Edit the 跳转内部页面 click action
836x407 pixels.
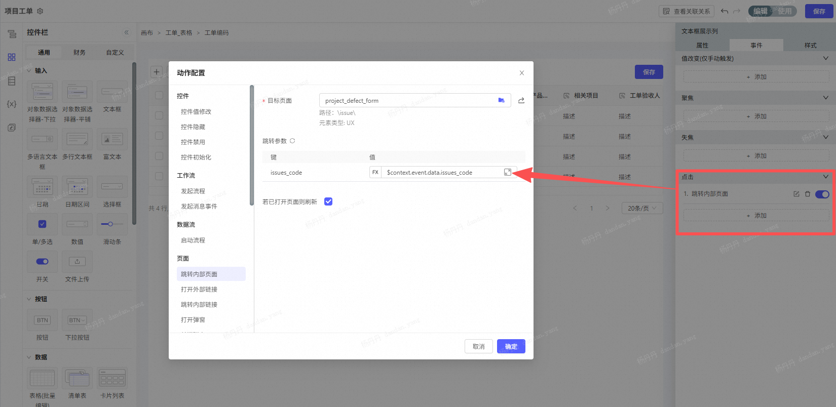click(796, 194)
